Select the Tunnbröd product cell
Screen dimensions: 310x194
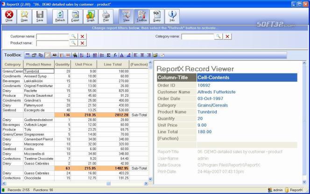coord(39,71)
